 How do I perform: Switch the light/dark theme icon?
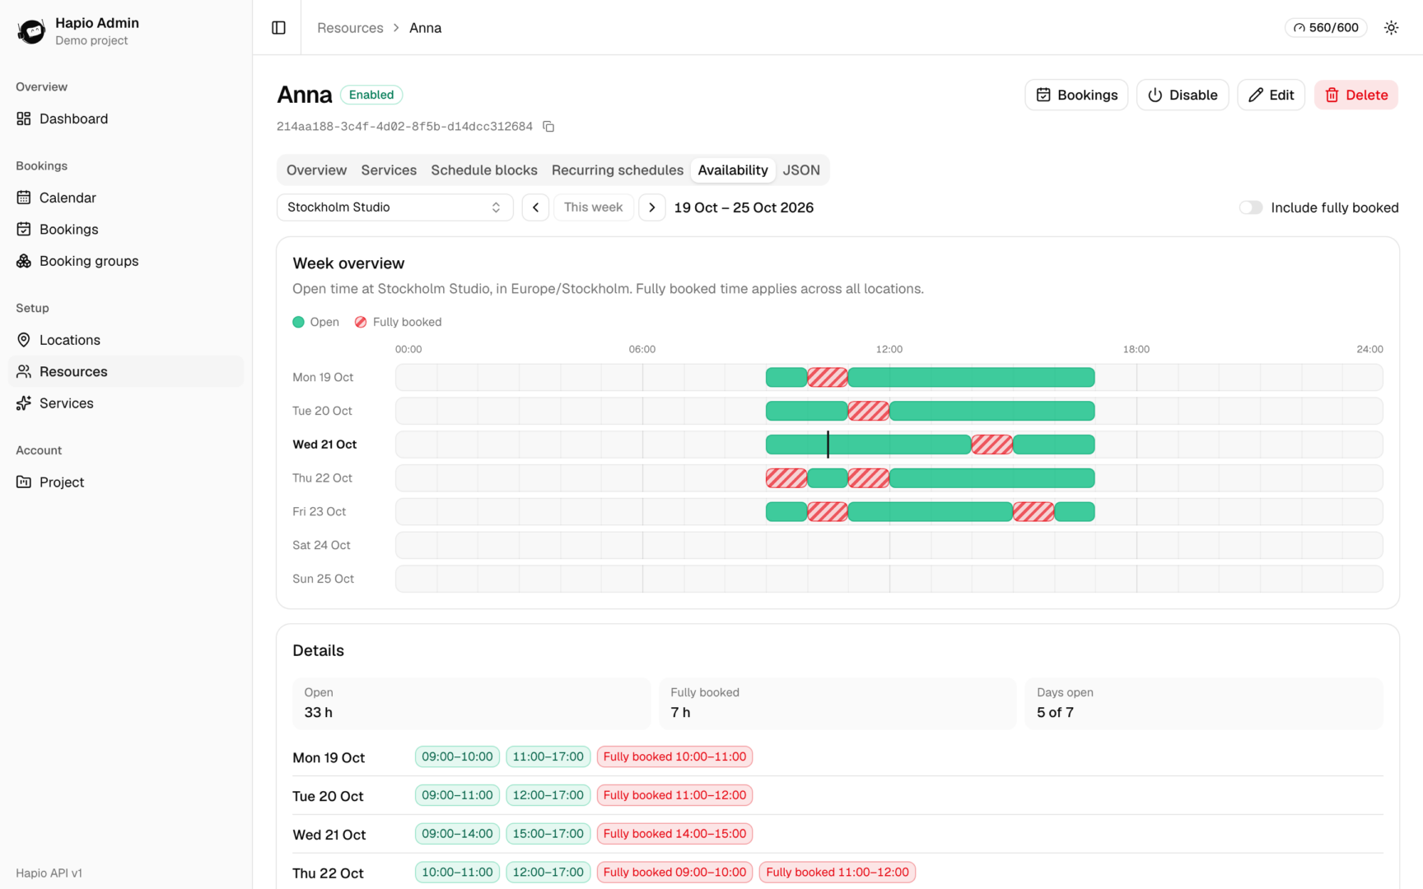point(1391,28)
